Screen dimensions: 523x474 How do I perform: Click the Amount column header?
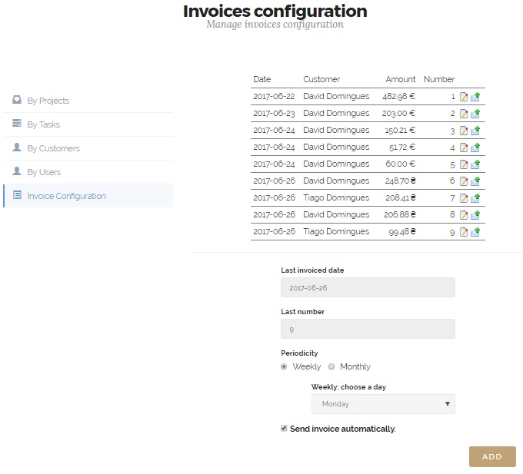401,79
